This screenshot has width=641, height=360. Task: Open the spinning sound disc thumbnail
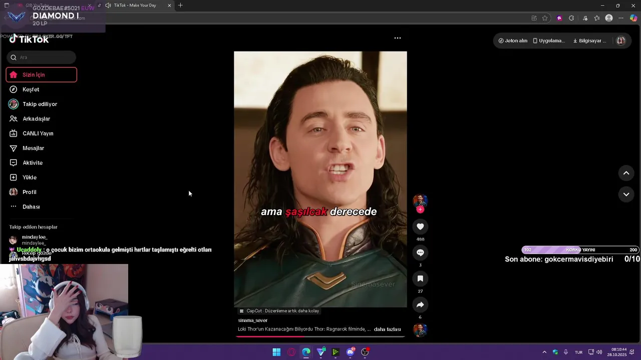click(420, 330)
